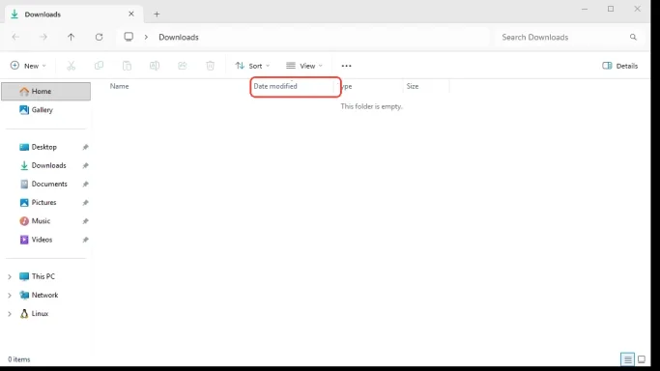Screen dimensions: 660x371
Task: Refresh the Downloads folder
Action: click(99, 37)
